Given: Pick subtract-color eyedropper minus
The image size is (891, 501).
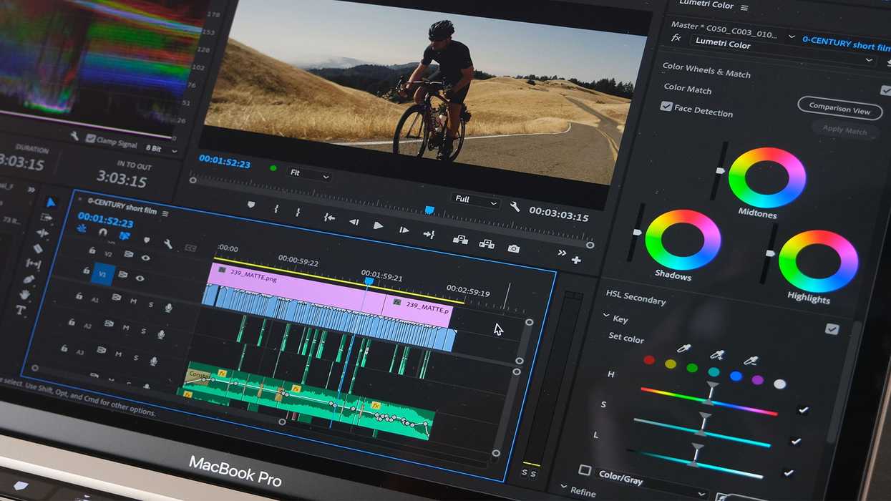Looking at the screenshot, I should click(x=750, y=361).
